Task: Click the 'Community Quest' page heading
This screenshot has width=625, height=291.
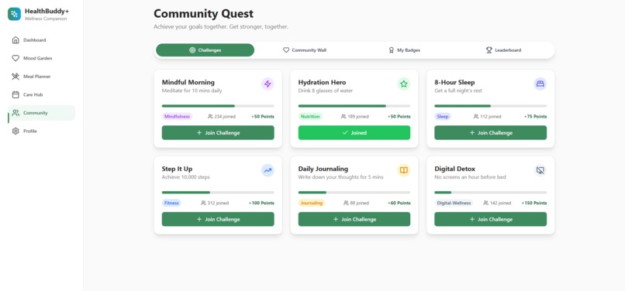Action: 203,13
